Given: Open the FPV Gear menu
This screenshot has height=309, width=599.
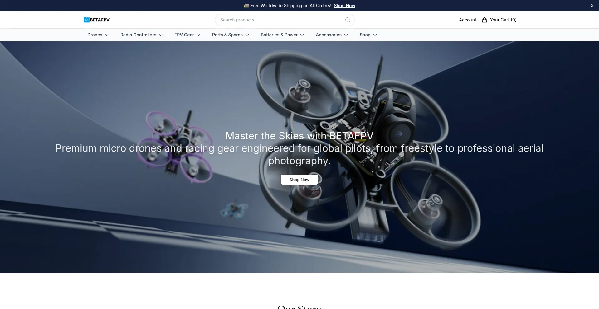Looking at the screenshot, I should point(184,35).
